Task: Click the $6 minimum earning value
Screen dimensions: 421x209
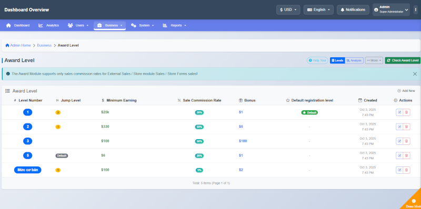Action: click(x=103, y=155)
